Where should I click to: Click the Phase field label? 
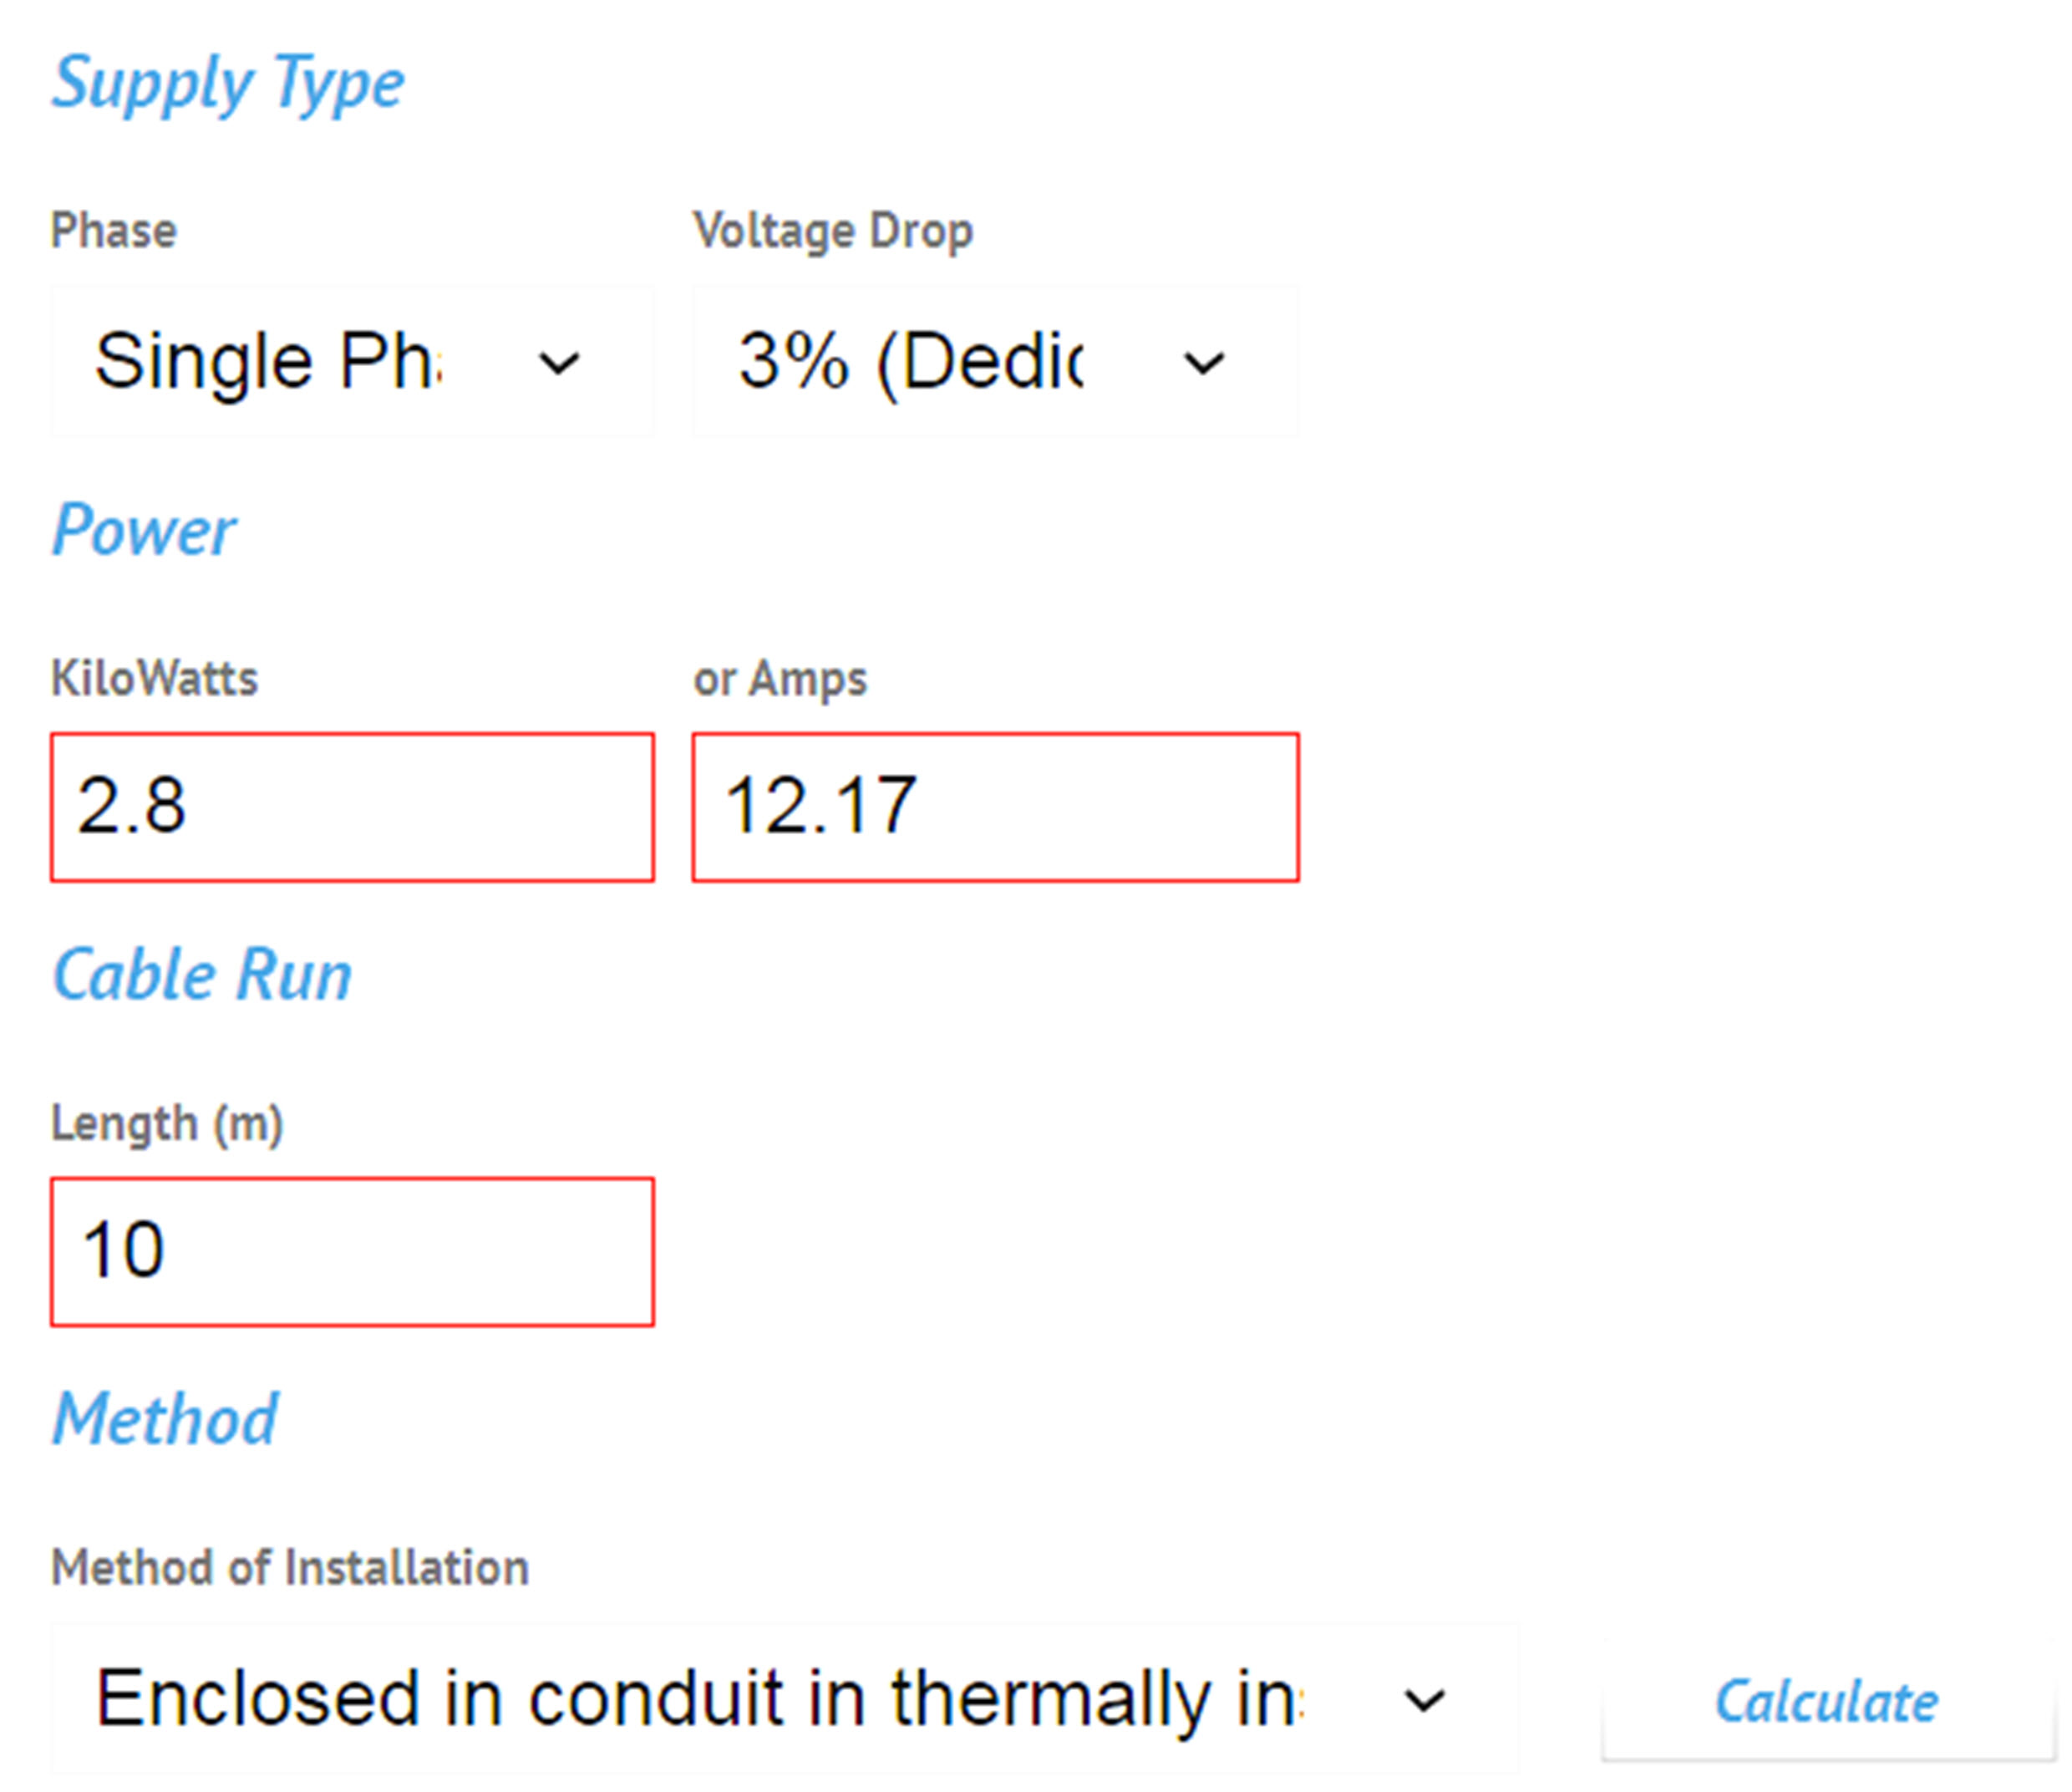point(114,232)
